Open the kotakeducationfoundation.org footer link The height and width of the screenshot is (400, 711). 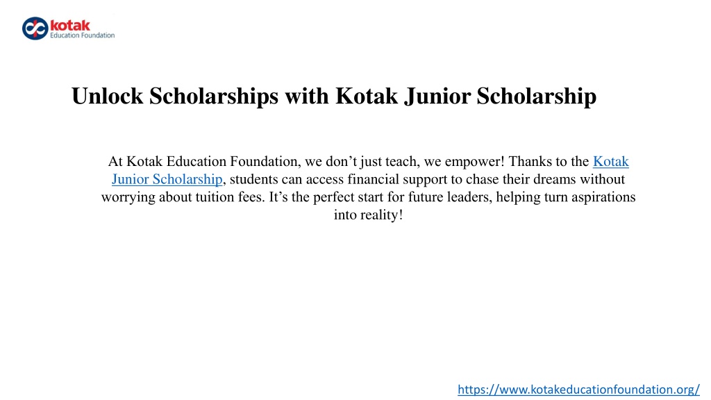tap(578, 389)
